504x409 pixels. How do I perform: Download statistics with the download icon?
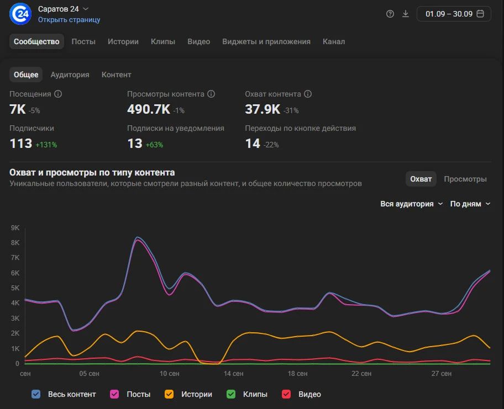coord(406,14)
